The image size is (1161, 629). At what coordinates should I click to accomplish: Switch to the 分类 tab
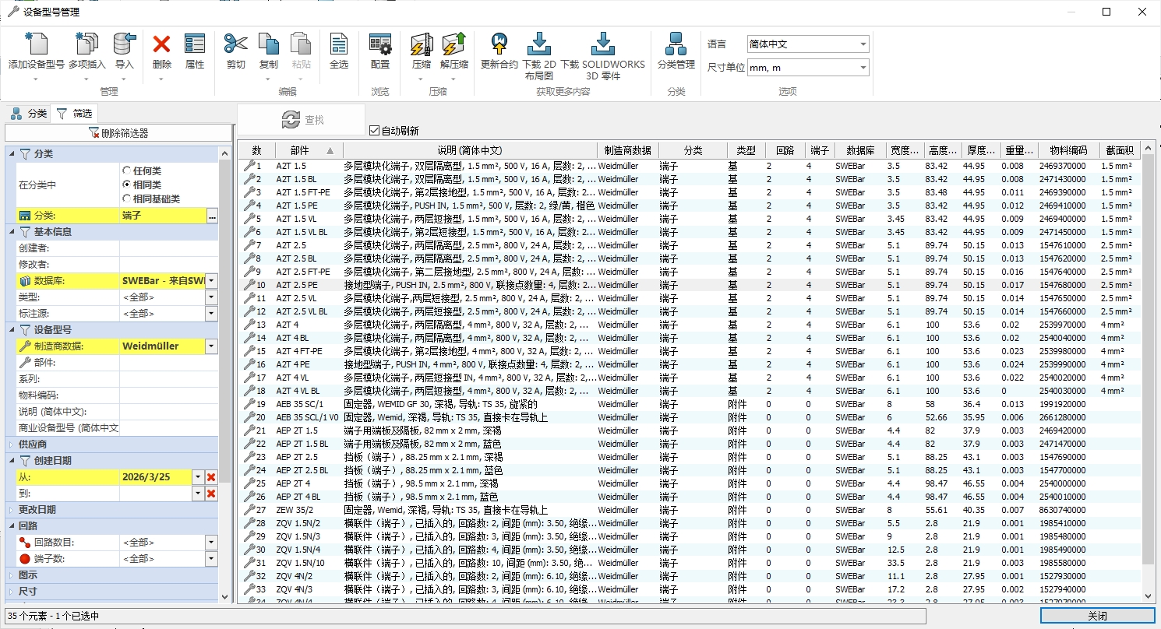pos(28,114)
